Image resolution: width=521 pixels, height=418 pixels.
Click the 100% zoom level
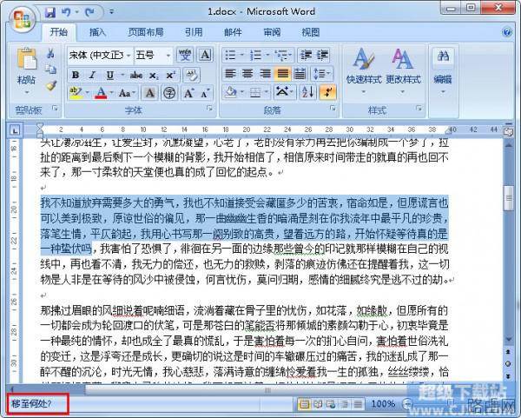click(x=383, y=404)
